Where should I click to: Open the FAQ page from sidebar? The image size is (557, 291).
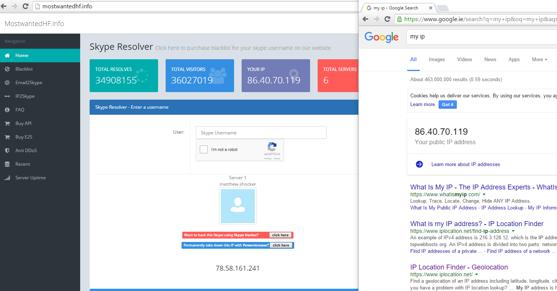(40, 110)
